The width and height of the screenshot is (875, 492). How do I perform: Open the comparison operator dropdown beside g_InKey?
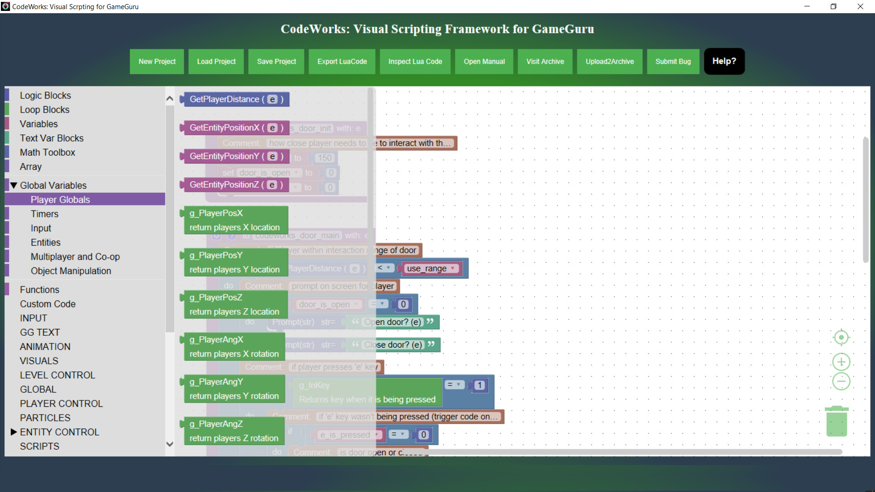point(454,385)
